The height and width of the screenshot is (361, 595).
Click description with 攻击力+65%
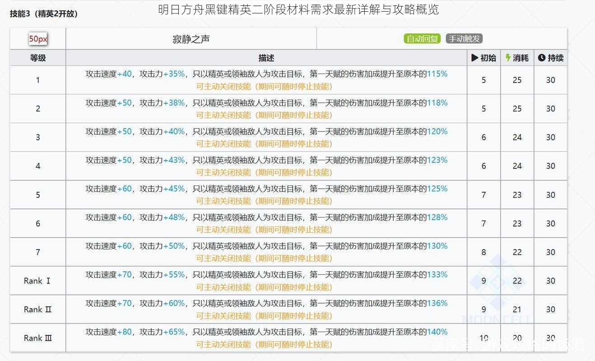pyautogui.click(x=266, y=332)
